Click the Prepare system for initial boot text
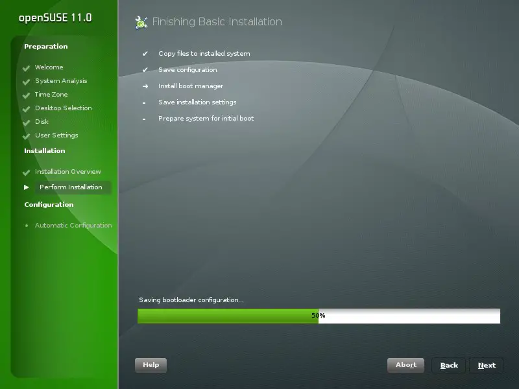This screenshot has width=519, height=389. click(206, 119)
